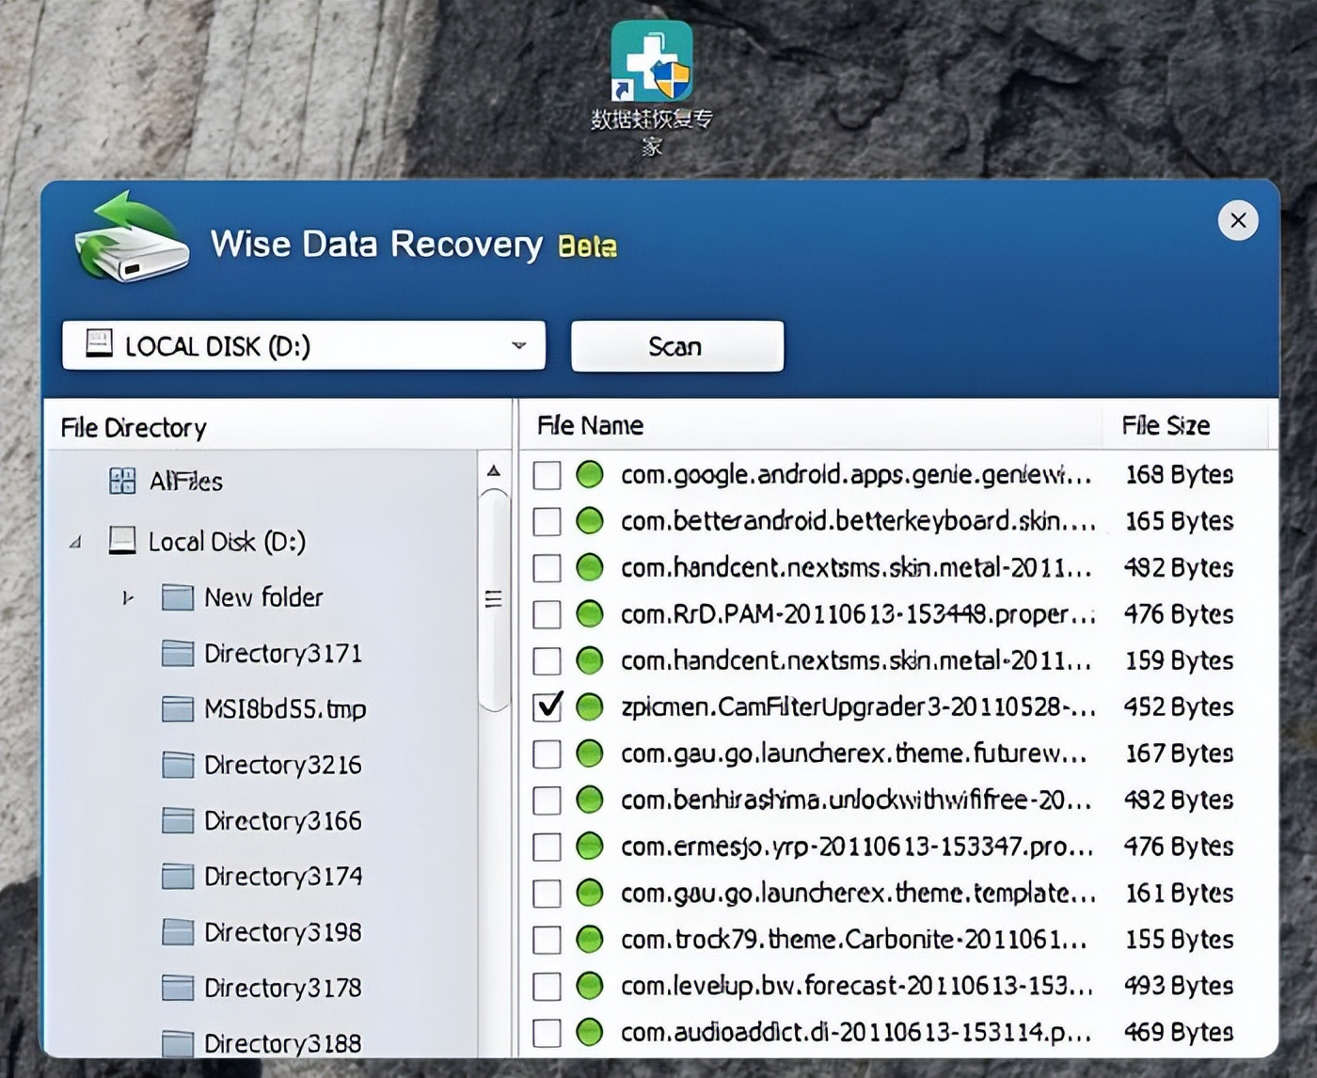This screenshot has width=1317, height=1078.
Task: Click green status dot for com.ermesjo.yrp file
Action: pyautogui.click(x=590, y=847)
